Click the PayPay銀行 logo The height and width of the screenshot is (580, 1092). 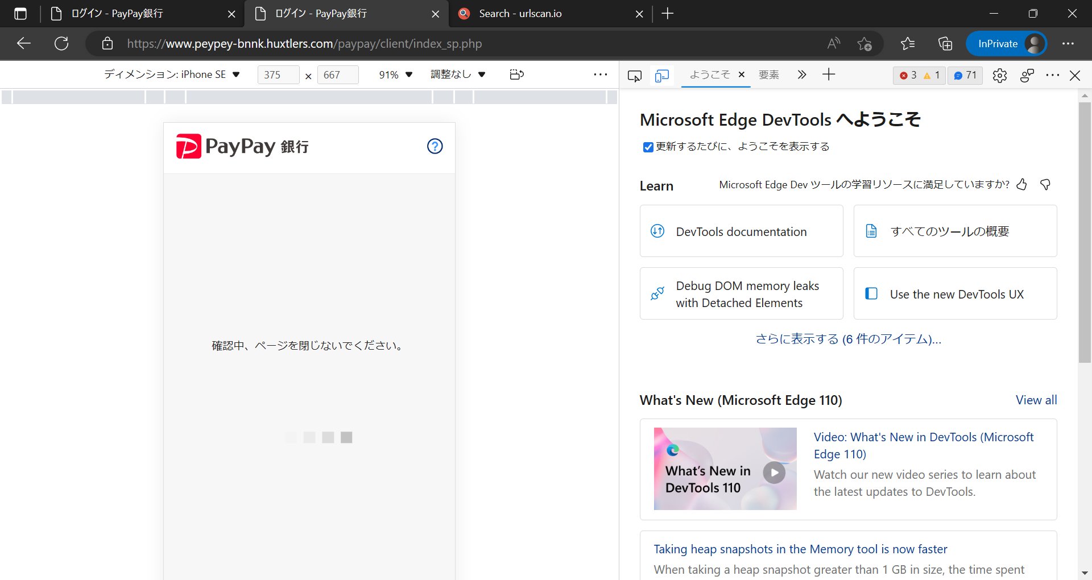pyautogui.click(x=242, y=146)
